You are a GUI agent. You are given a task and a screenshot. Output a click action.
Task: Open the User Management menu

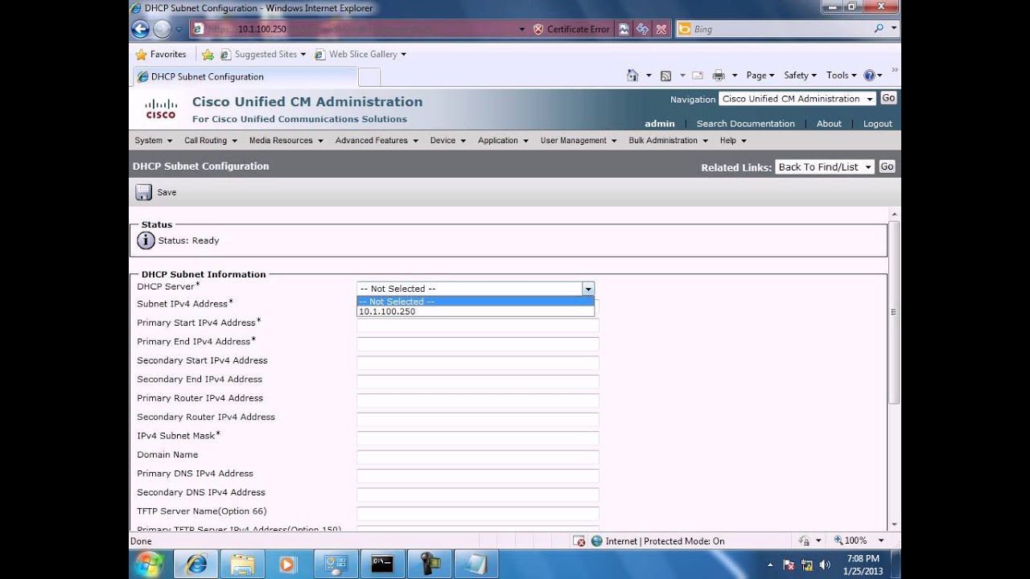[x=579, y=140]
